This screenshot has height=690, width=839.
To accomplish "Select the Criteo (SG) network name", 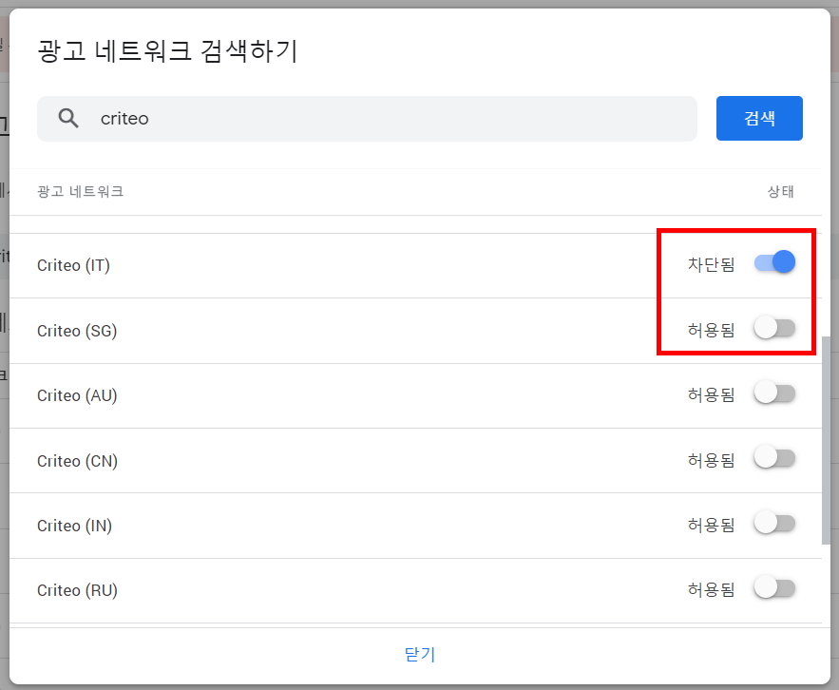I will click(77, 331).
